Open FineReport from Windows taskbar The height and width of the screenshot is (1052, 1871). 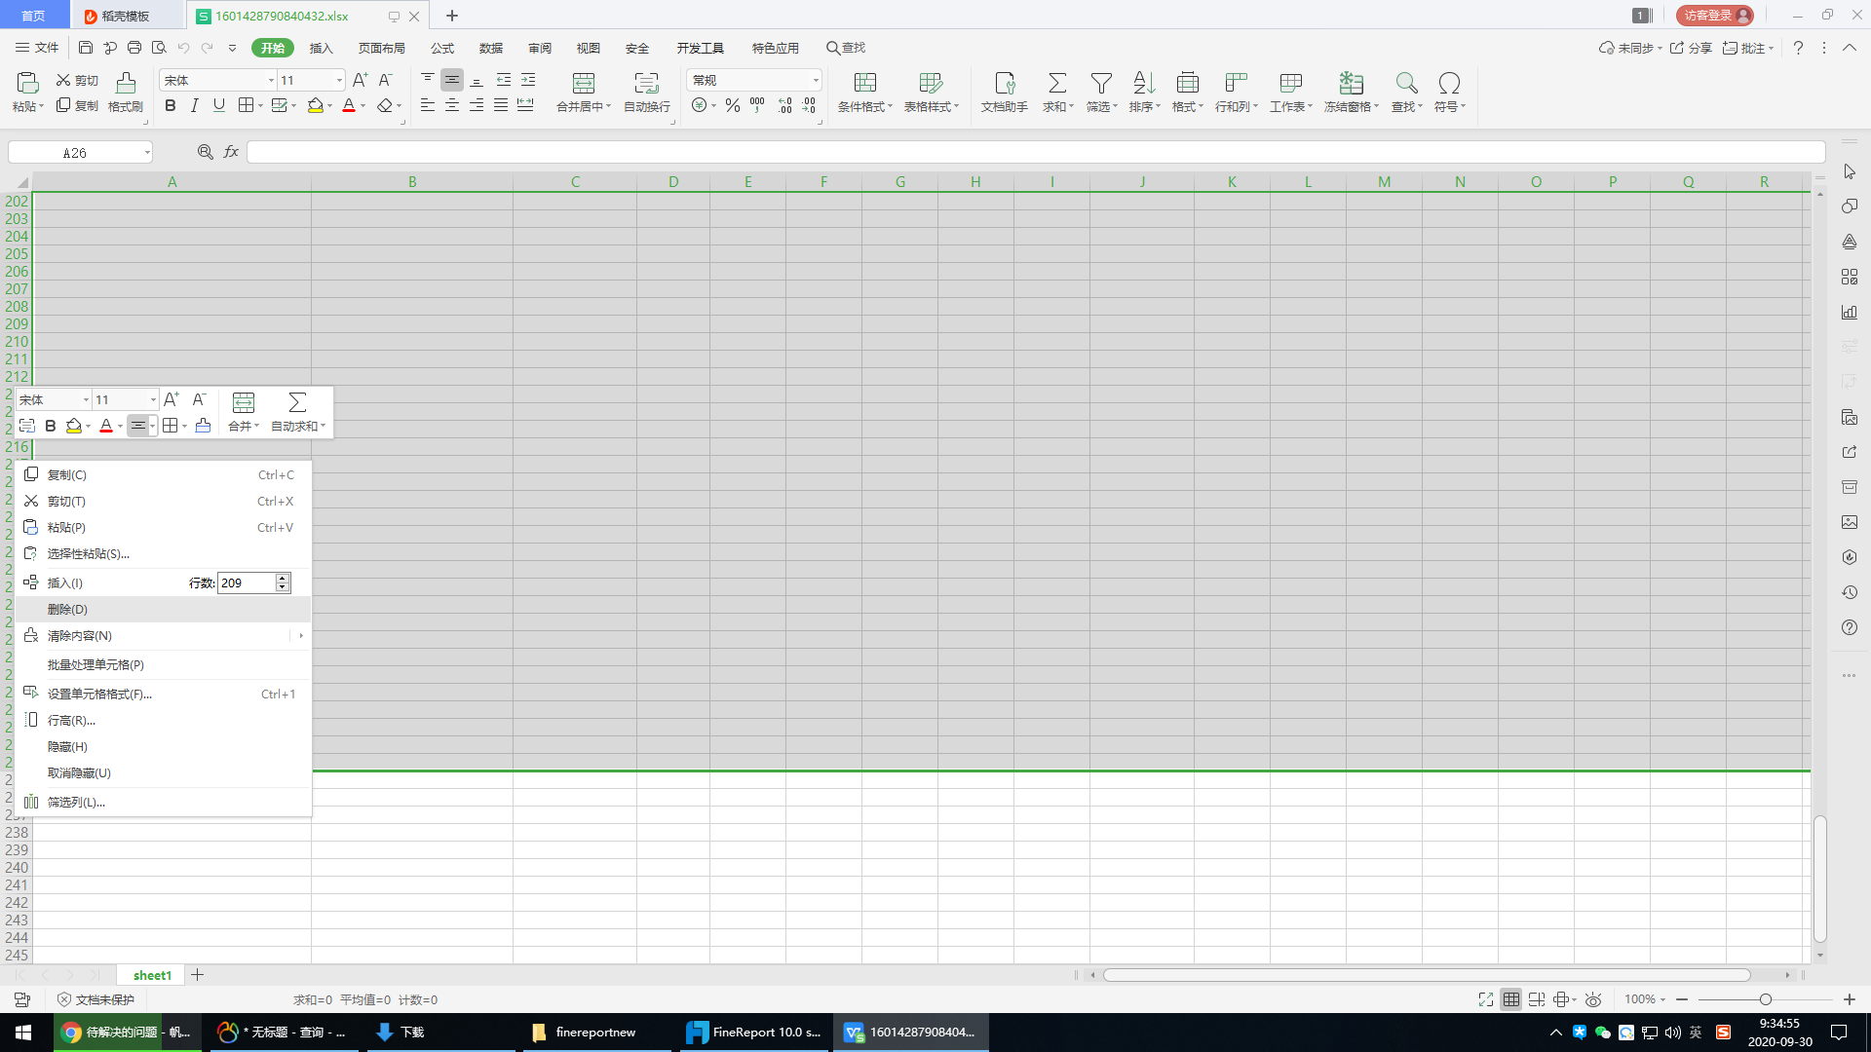click(x=755, y=1032)
